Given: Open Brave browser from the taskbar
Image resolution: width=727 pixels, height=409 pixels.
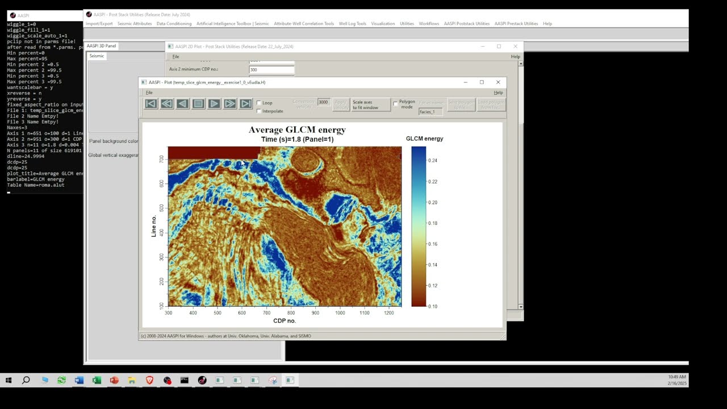Looking at the screenshot, I should pos(149,380).
